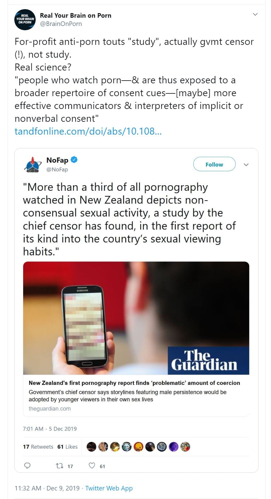Screen dimensions: 271x499
Task: Open the main tweet options chevron
Action: point(255,14)
